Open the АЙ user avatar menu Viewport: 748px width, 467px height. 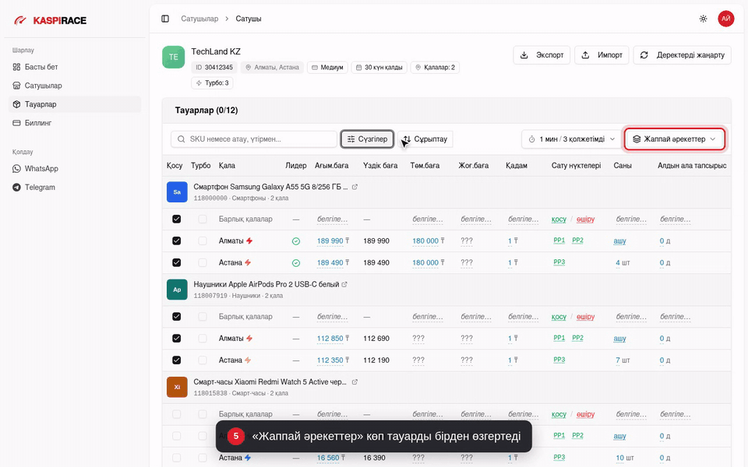725,19
